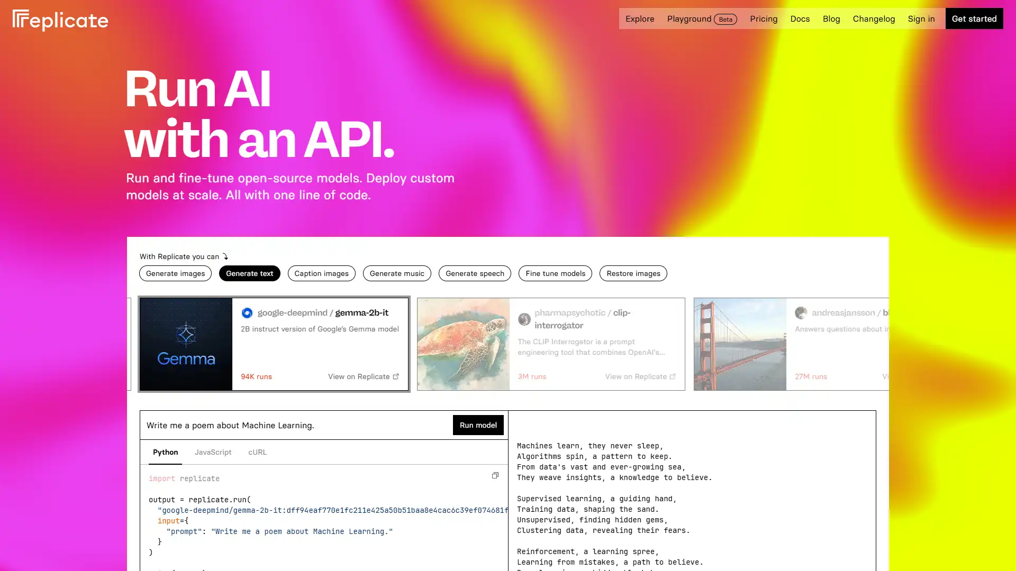Select the Generate music pill
The height and width of the screenshot is (571, 1016).
point(397,273)
